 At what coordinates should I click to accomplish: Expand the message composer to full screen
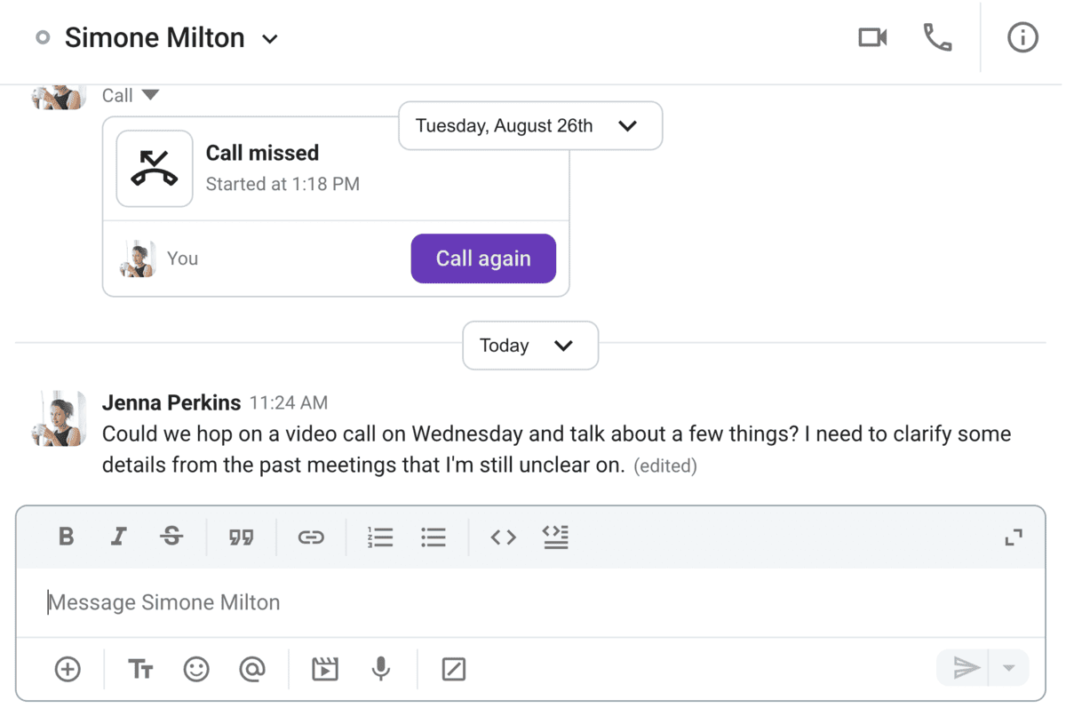point(1014,537)
